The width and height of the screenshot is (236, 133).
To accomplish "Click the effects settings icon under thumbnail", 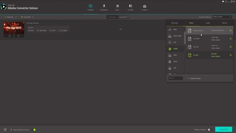I will (x=18, y=36).
